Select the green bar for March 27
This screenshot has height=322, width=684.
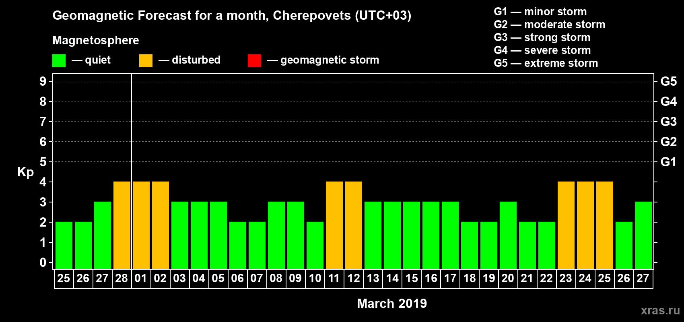coord(643,235)
